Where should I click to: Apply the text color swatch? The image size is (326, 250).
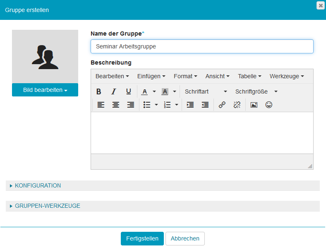coord(144,91)
